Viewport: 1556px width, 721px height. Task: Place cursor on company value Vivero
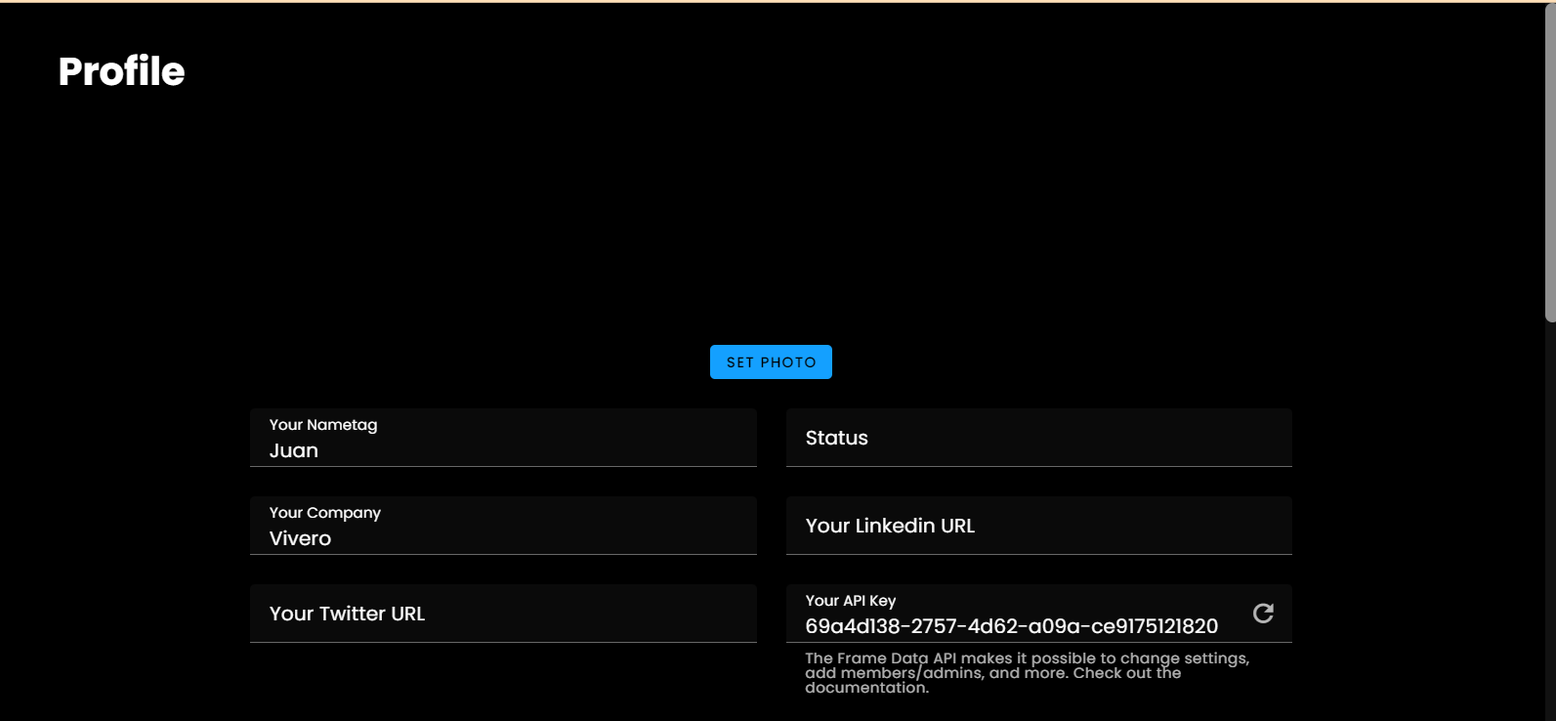[301, 539]
